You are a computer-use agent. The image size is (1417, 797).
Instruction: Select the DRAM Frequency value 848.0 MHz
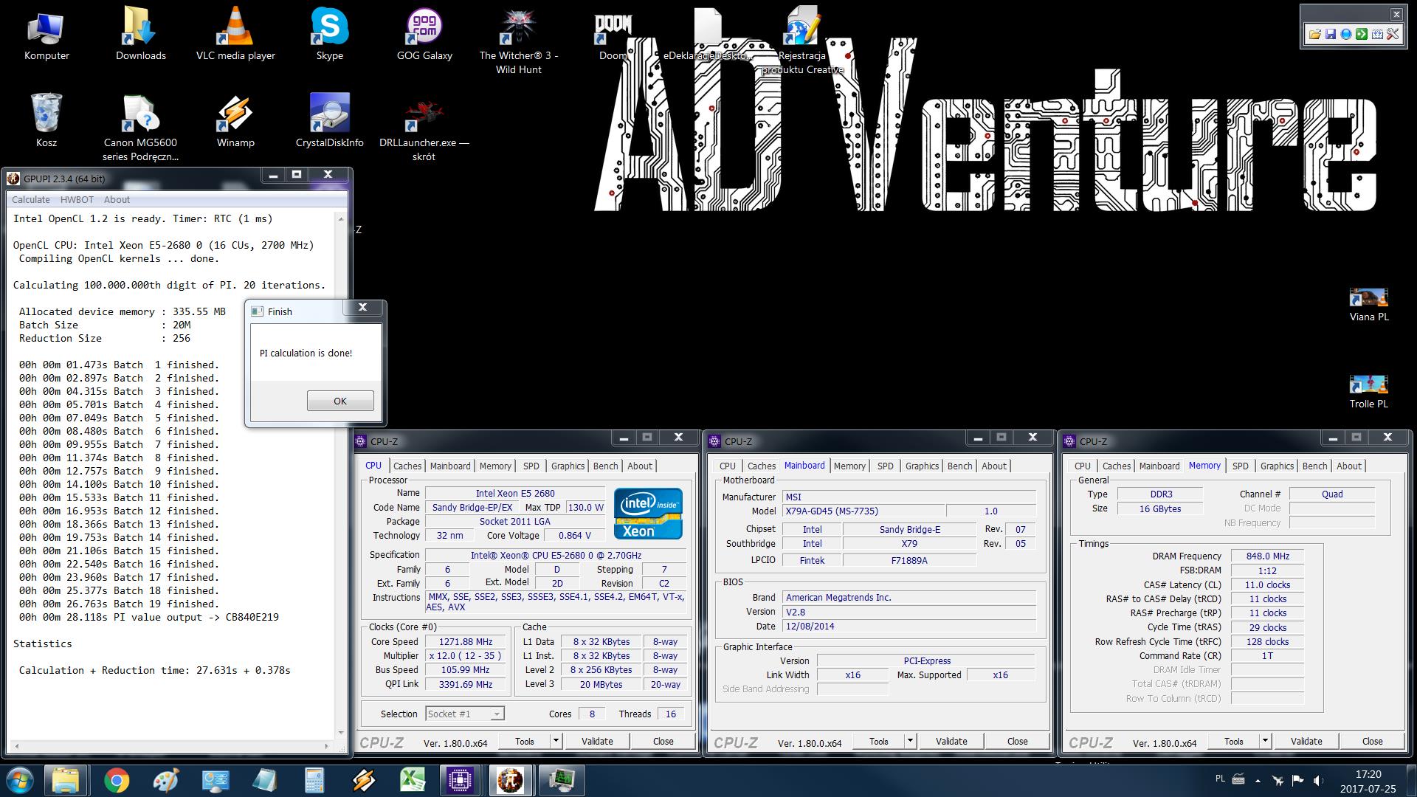[1267, 556]
